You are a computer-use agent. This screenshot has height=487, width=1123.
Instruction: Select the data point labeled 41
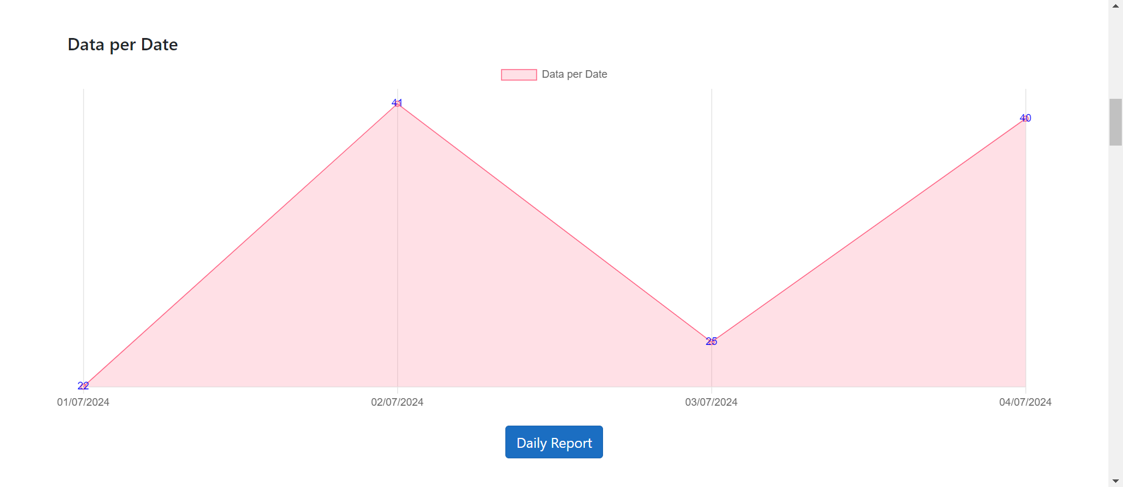[x=397, y=103]
